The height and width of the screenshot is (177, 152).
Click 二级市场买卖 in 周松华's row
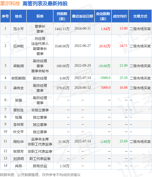click(140, 142)
